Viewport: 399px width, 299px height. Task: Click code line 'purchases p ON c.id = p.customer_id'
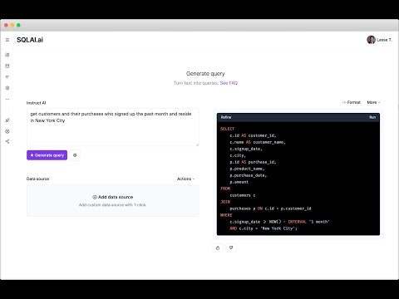coord(270,208)
